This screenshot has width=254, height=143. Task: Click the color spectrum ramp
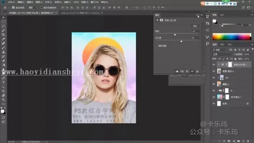(x=232, y=37)
